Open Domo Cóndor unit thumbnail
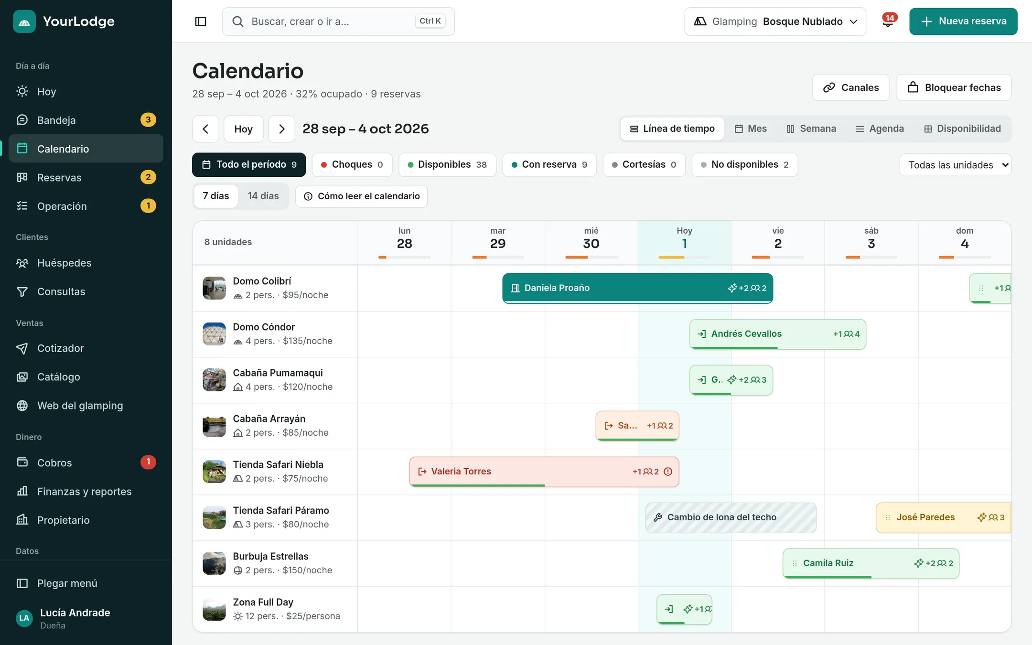1032x645 pixels. point(214,334)
